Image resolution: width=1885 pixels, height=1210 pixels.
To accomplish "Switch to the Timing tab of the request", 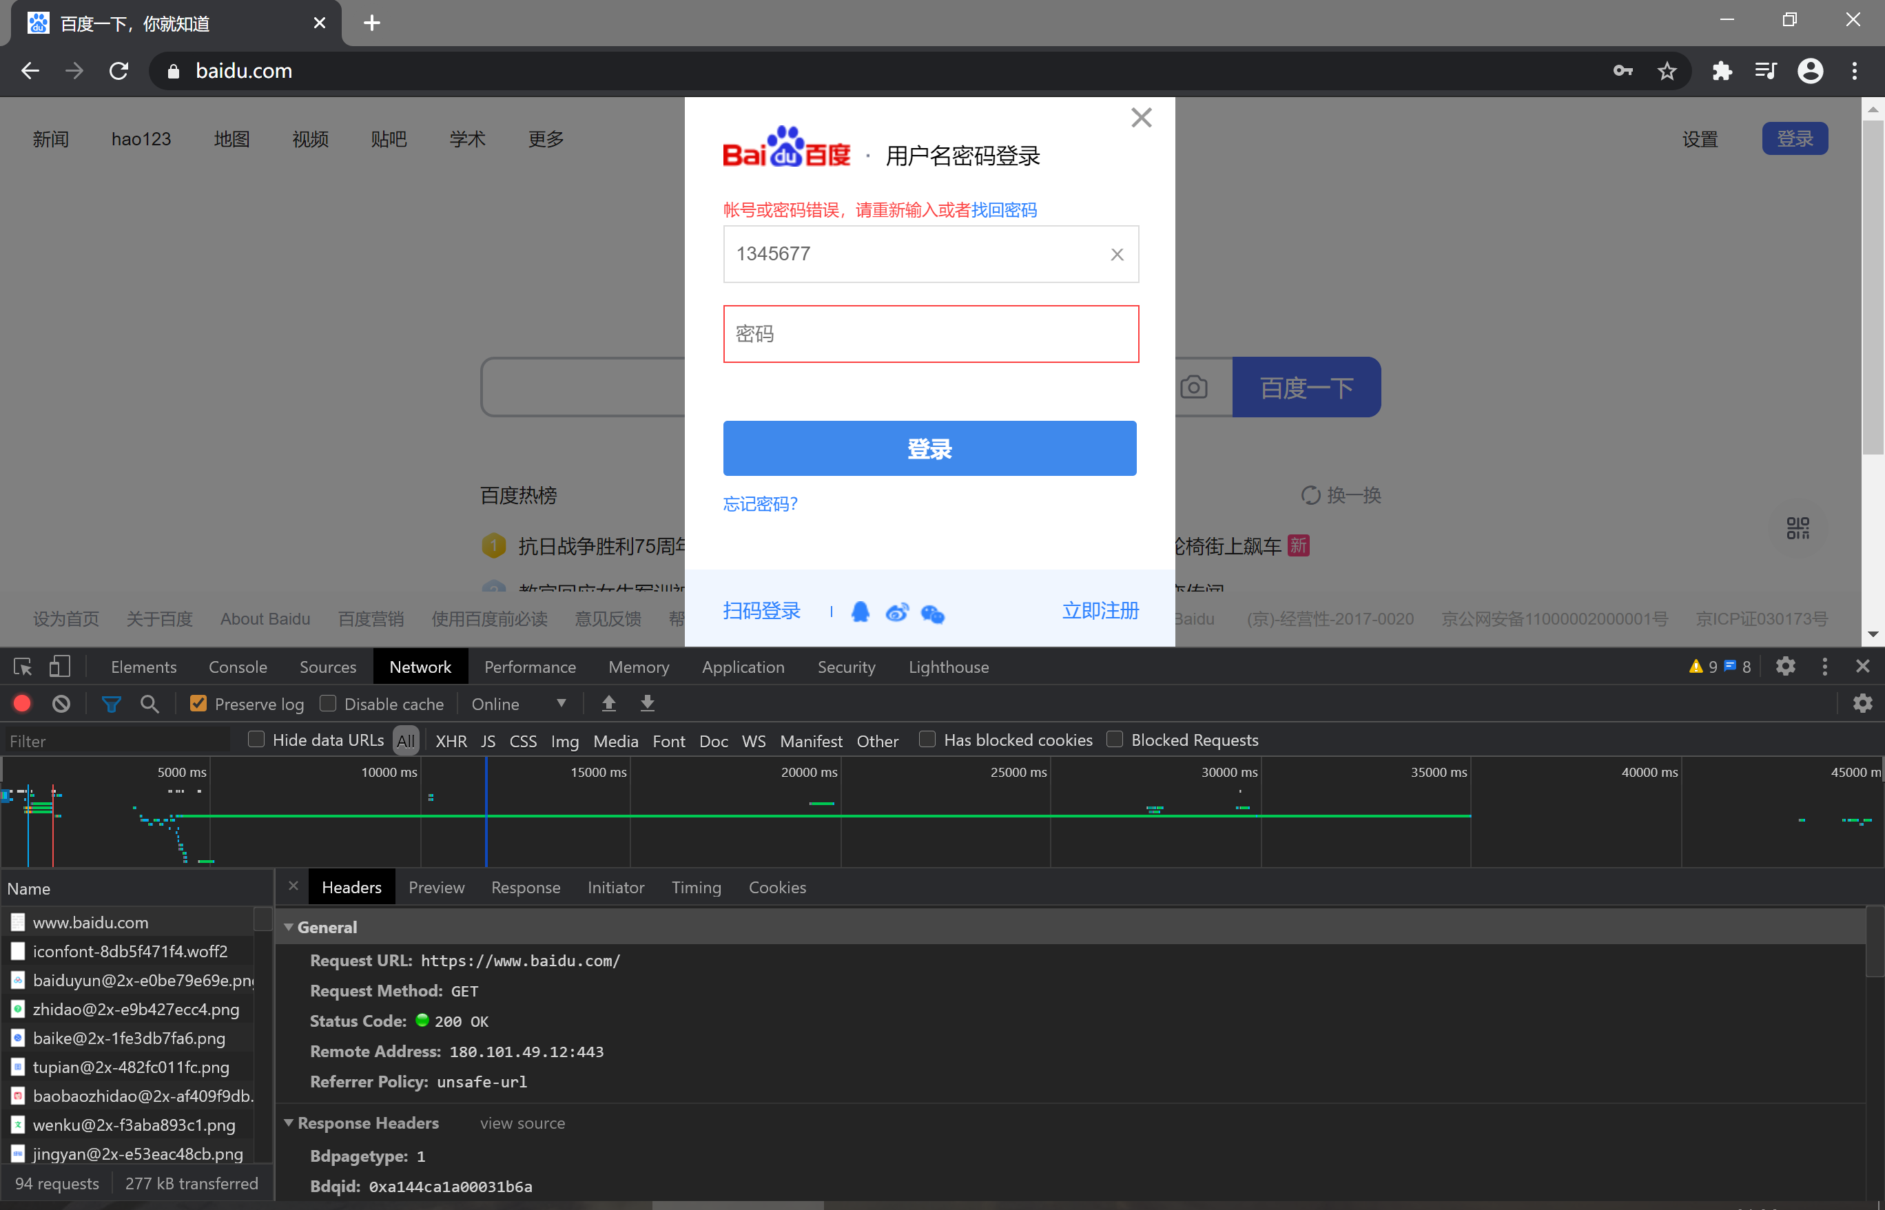I will point(696,887).
